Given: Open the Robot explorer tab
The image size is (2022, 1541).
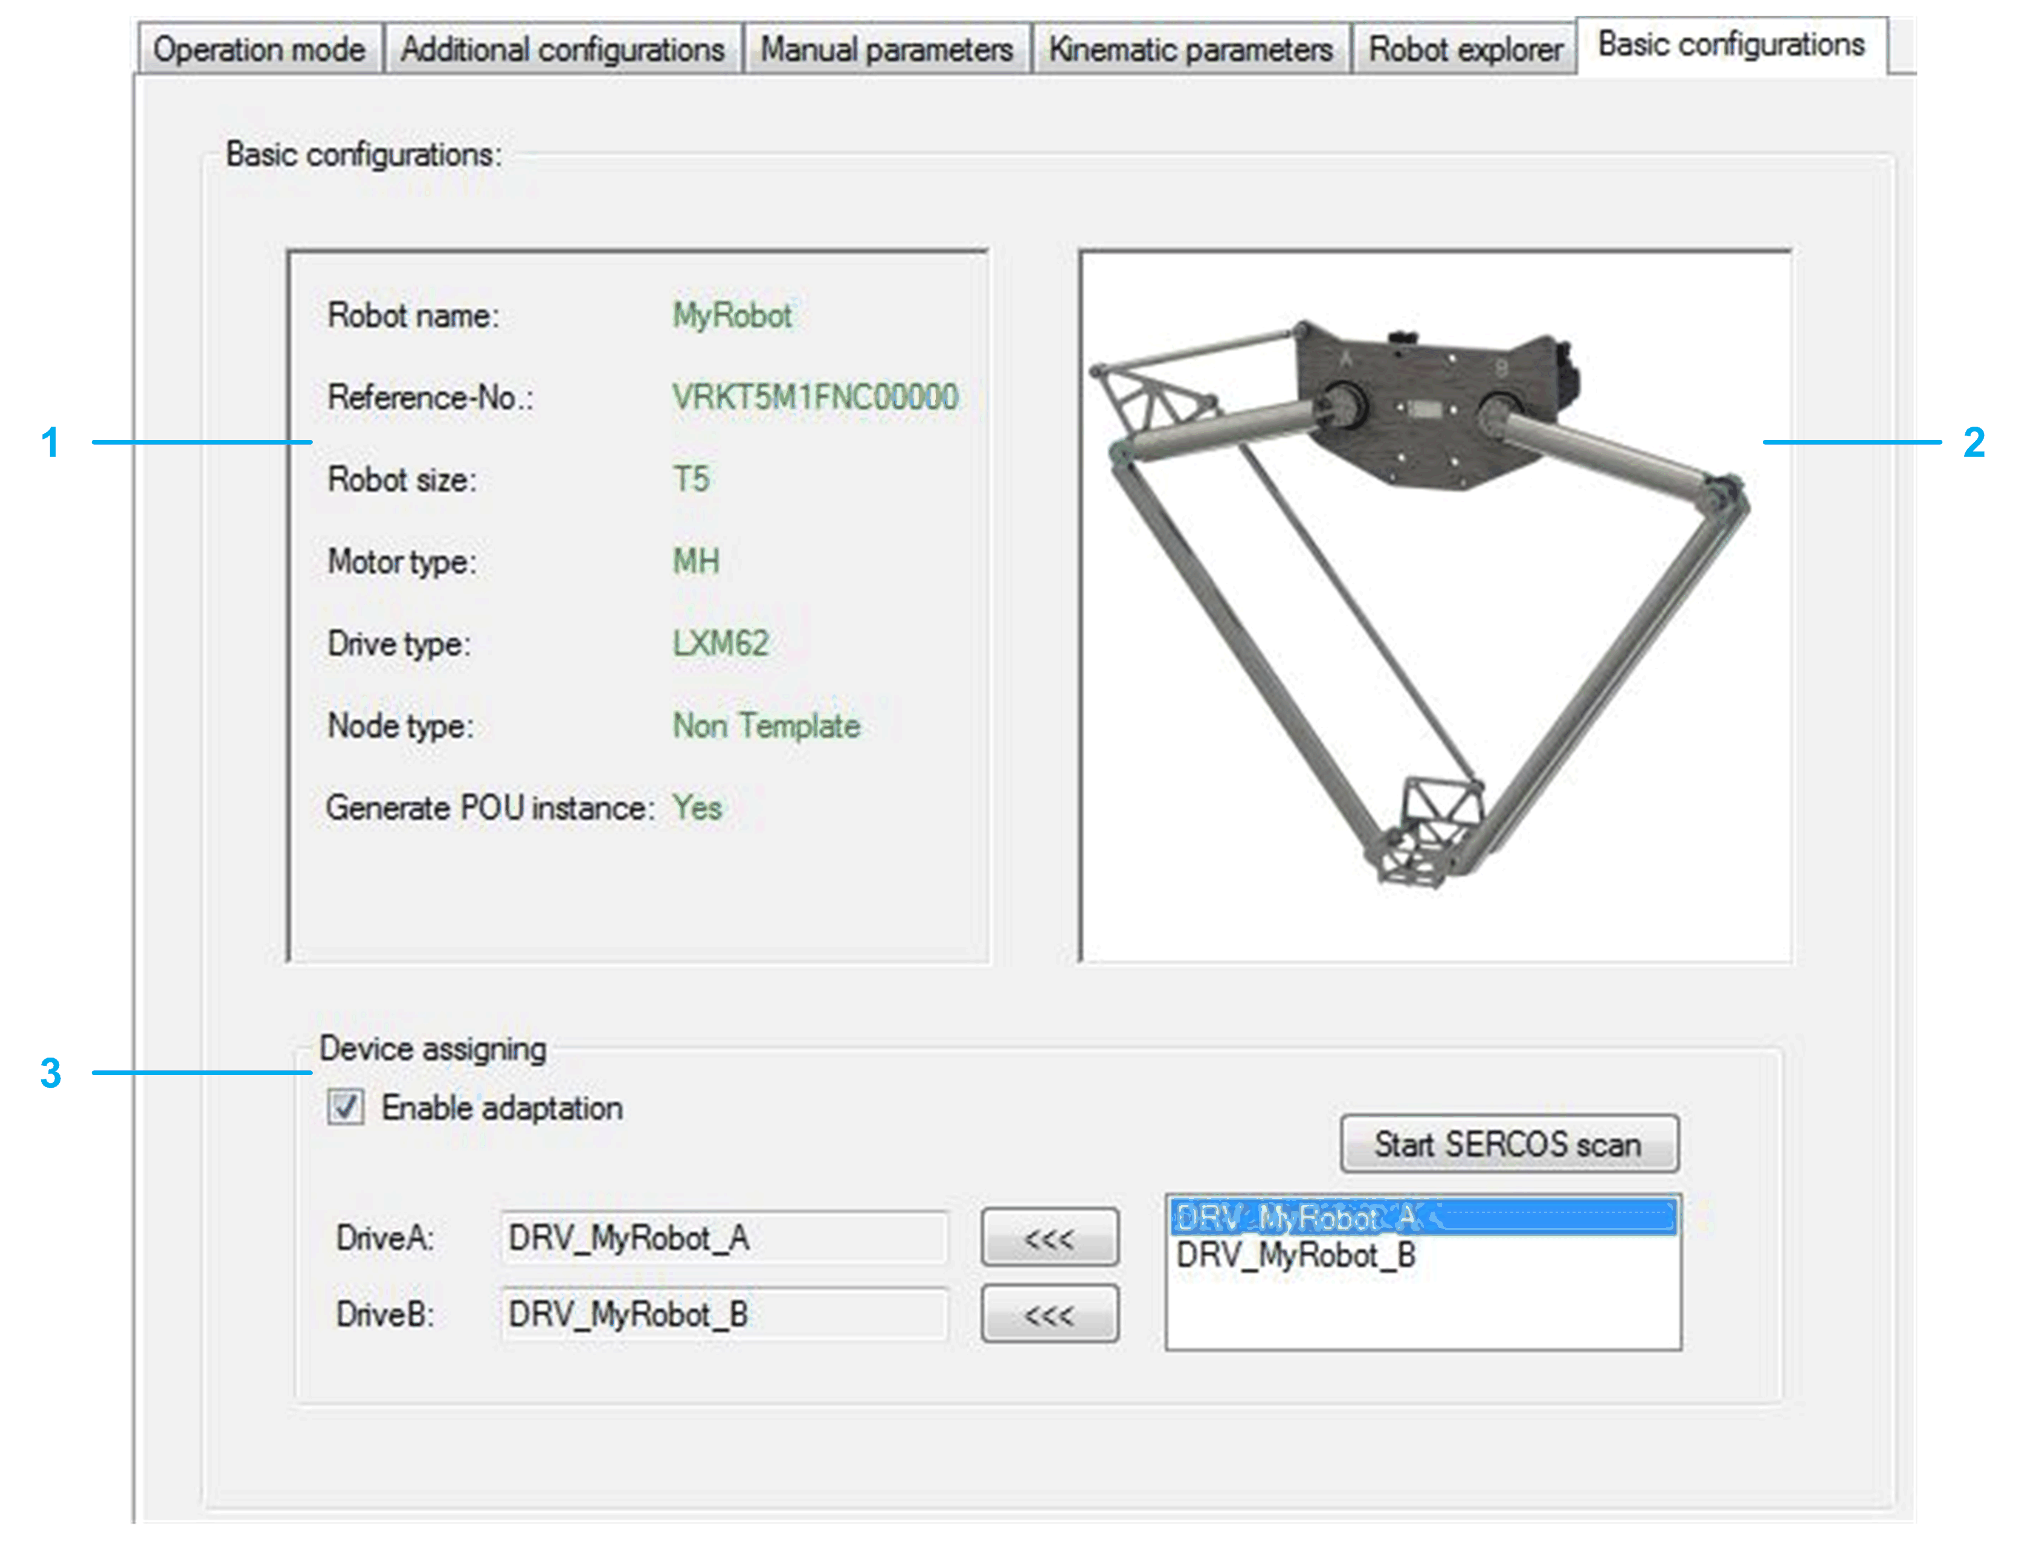Looking at the screenshot, I should [1464, 48].
